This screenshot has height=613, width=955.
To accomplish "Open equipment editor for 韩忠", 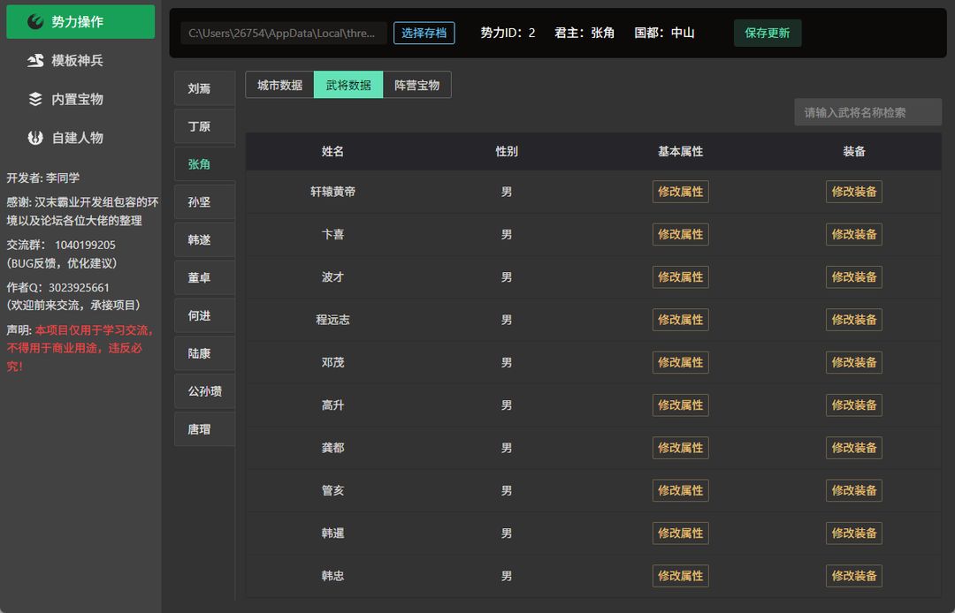I will 854,576.
